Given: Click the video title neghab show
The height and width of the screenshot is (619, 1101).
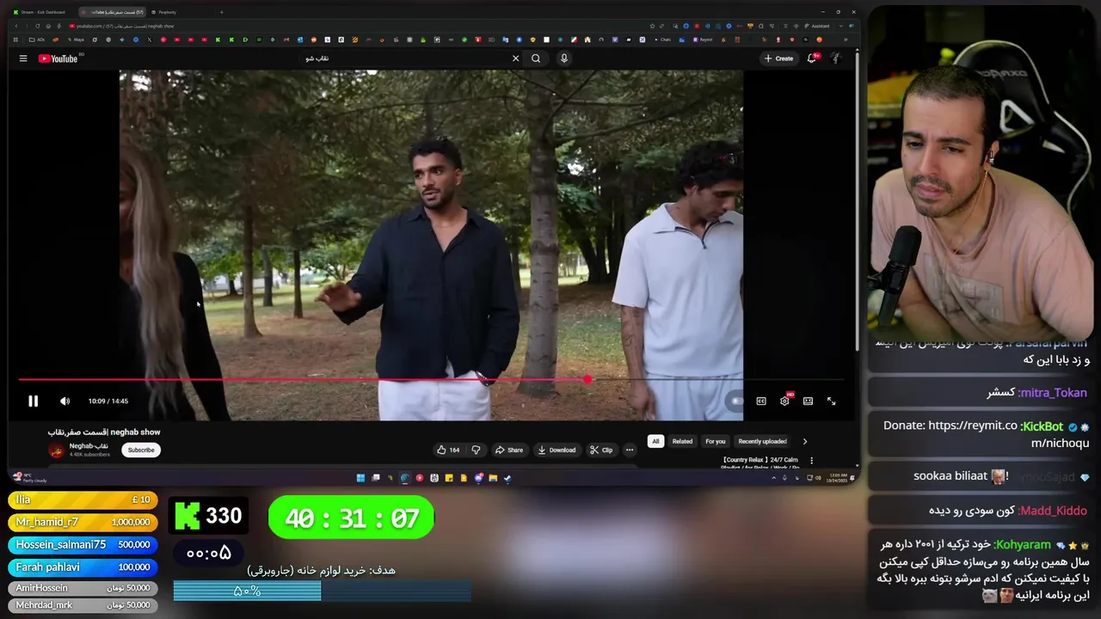Looking at the screenshot, I should coord(104,432).
